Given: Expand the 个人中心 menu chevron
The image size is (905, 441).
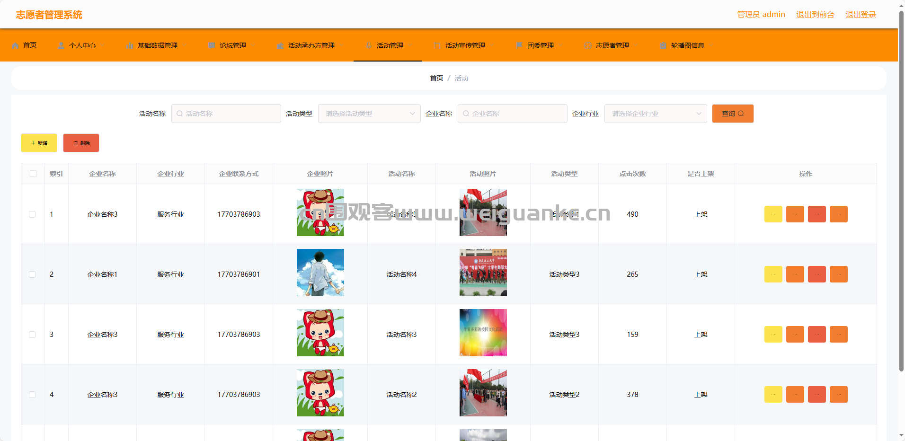Looking at the screenshot, I should pyautogui.click(x=102, y=45).
